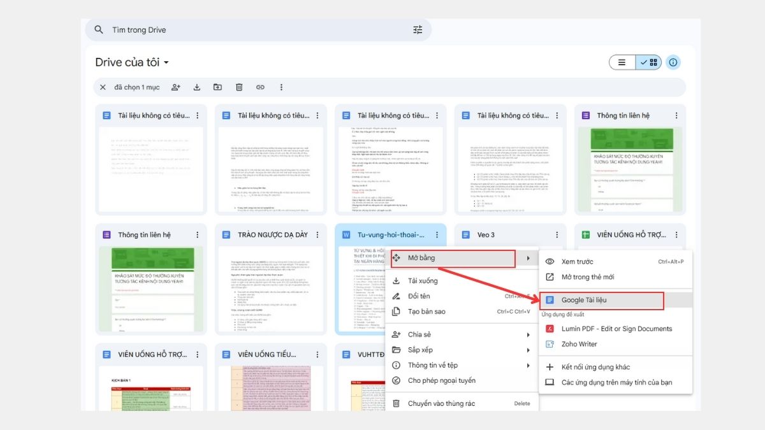Click Word icon on 'Tu-vung-hoi-thoai' file
765x430 pixels.
(346, 235)
